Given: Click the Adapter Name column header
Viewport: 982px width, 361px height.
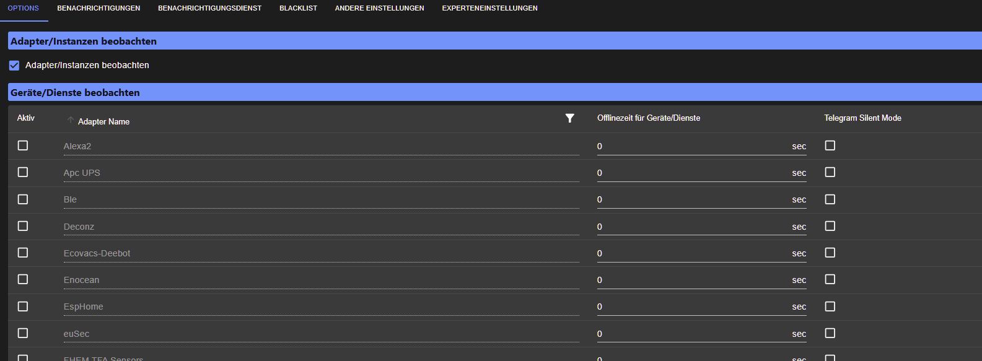Looking at the screenshot, I should [103, 121].
